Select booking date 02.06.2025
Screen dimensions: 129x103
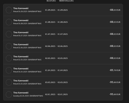[50, 46]
